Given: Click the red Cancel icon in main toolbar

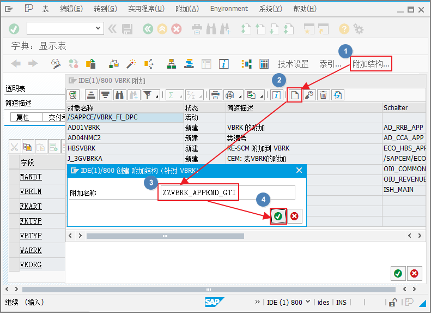Looking at the screenshot, I should tap(177, 29).
